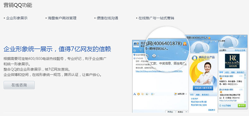The width and height of the screenshot is (249, 116).
Task: Open the font formatting A icon
Action: (x=134, y=94)
